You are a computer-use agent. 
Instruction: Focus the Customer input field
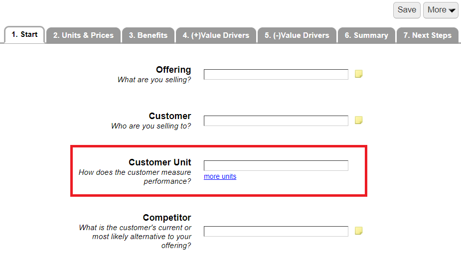(276, 121)
